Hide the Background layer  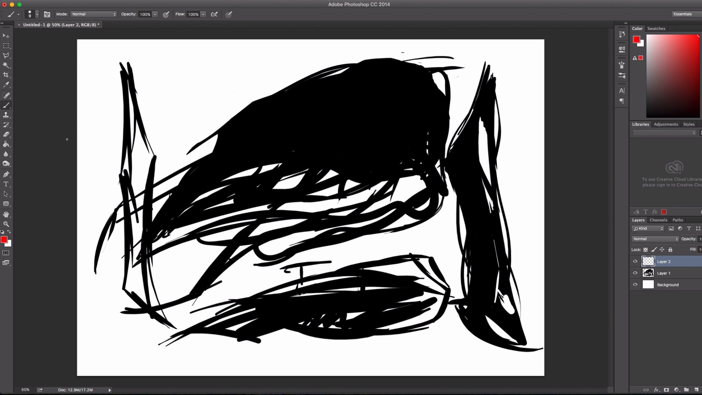[635, 285]
